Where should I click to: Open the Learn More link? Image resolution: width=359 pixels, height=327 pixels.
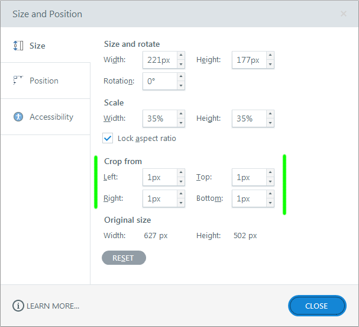52,306
